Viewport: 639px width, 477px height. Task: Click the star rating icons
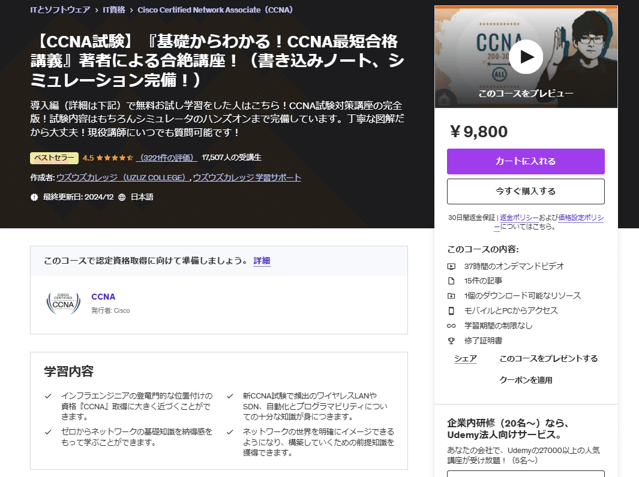[115, 158]
